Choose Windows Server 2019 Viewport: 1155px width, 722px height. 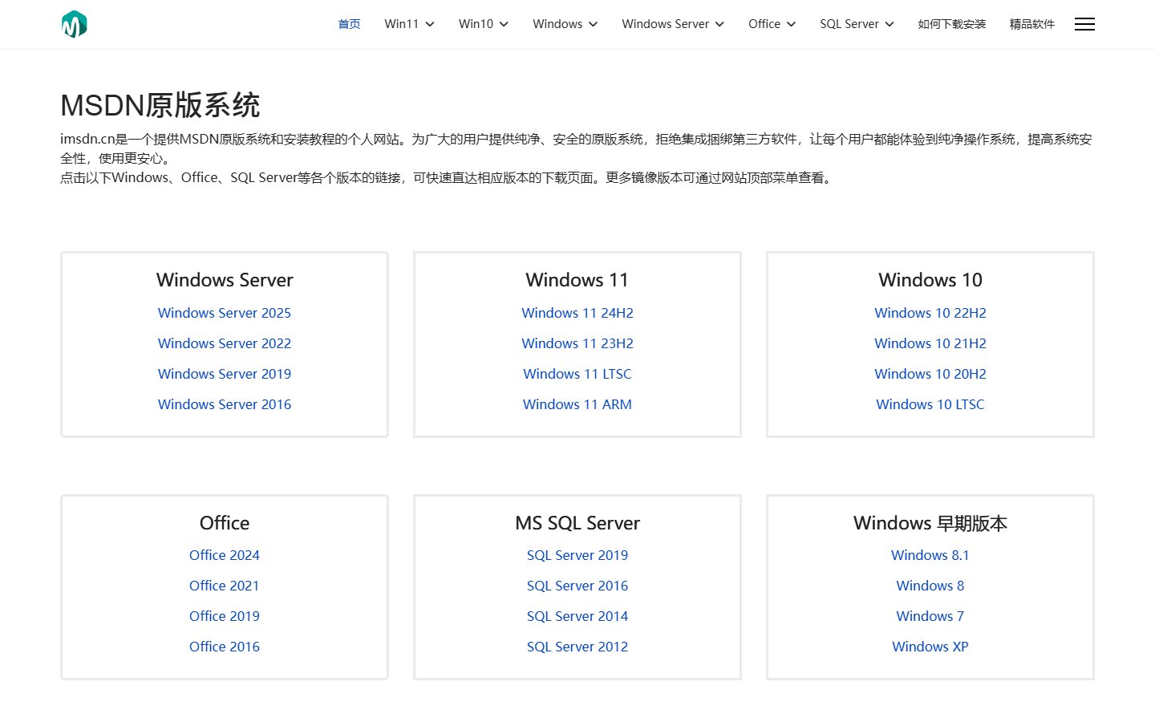pos(225,374)
